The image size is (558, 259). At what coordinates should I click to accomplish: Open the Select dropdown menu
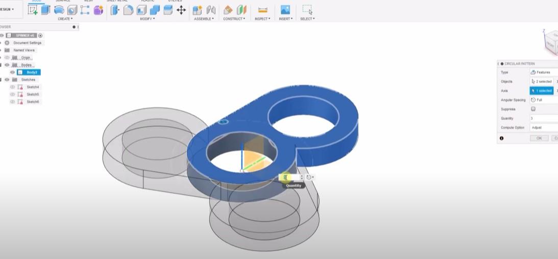[307, 19]
